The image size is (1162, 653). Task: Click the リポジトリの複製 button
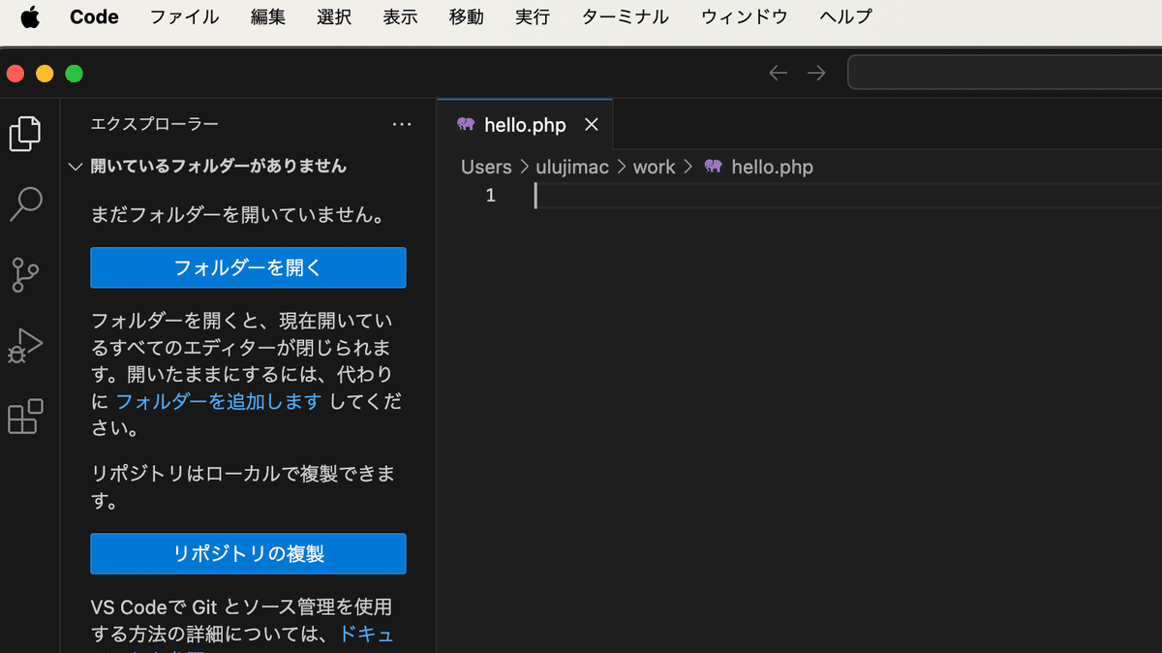point(248,554)
